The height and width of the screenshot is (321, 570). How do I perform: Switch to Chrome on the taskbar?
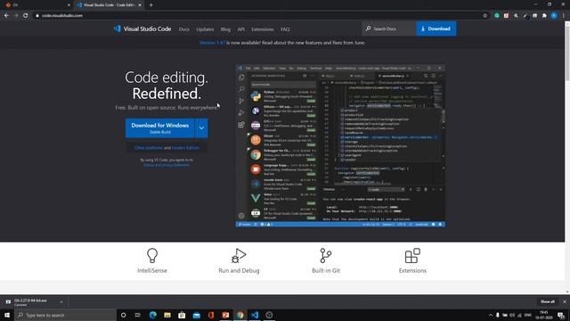pos(240,315)
